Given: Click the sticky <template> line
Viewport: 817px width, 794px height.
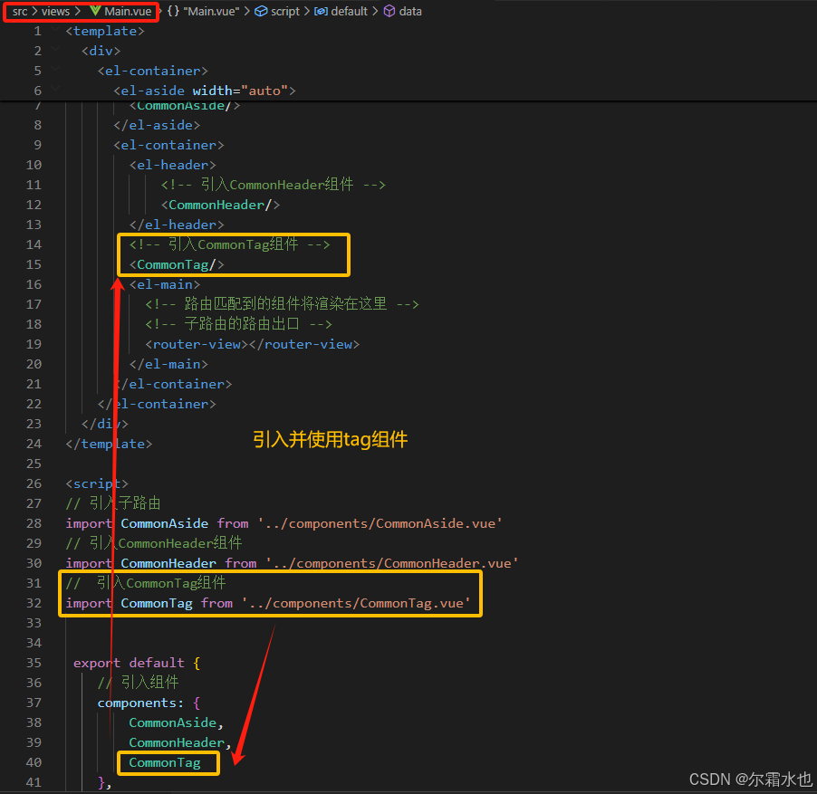Looking at the screenshot, I should point(105,32).
